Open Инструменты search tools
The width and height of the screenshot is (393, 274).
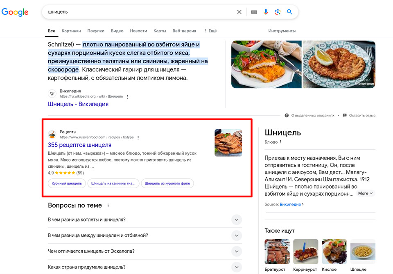pos(282,31)
